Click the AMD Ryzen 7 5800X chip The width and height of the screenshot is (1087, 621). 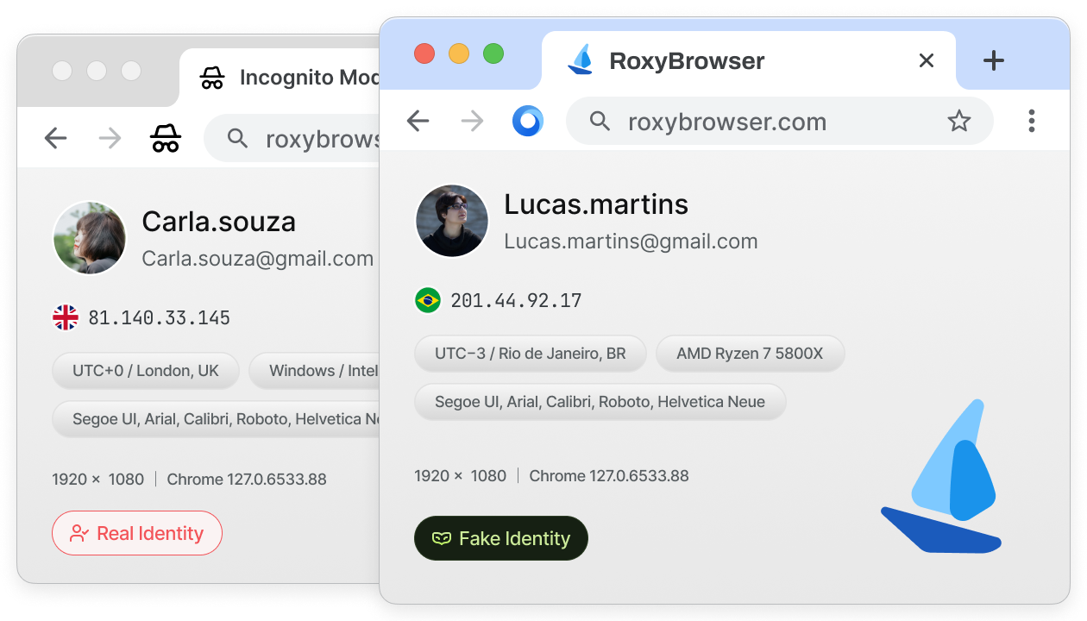point(751,354)
